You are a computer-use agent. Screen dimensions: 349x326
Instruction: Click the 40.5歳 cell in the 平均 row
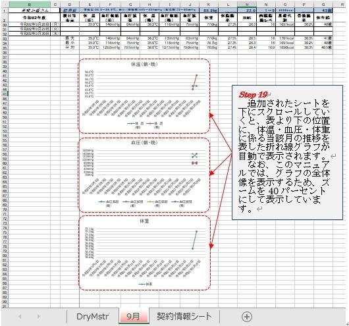pyautogui.click(x=323, y=47)
